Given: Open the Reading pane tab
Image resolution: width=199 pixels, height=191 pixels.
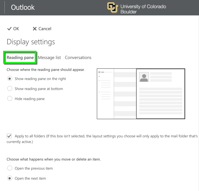Looking at the screenshot, I should 20,57.
